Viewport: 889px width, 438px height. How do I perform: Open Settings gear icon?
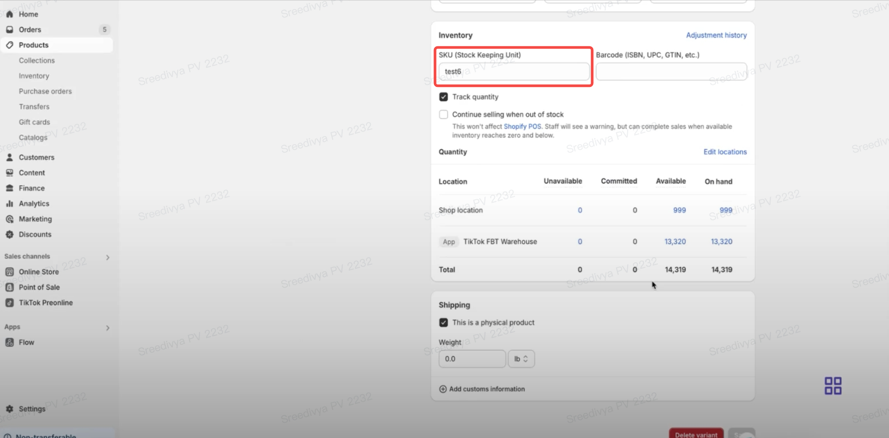9,409
